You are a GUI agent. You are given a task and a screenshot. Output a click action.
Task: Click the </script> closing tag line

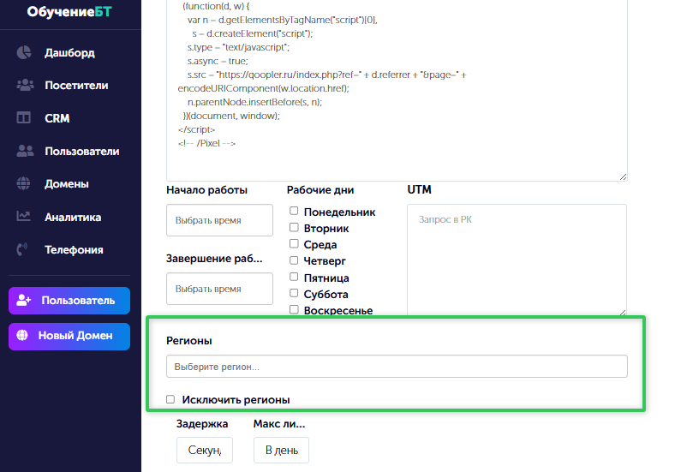pyautogui.click(x=196, y=129)
